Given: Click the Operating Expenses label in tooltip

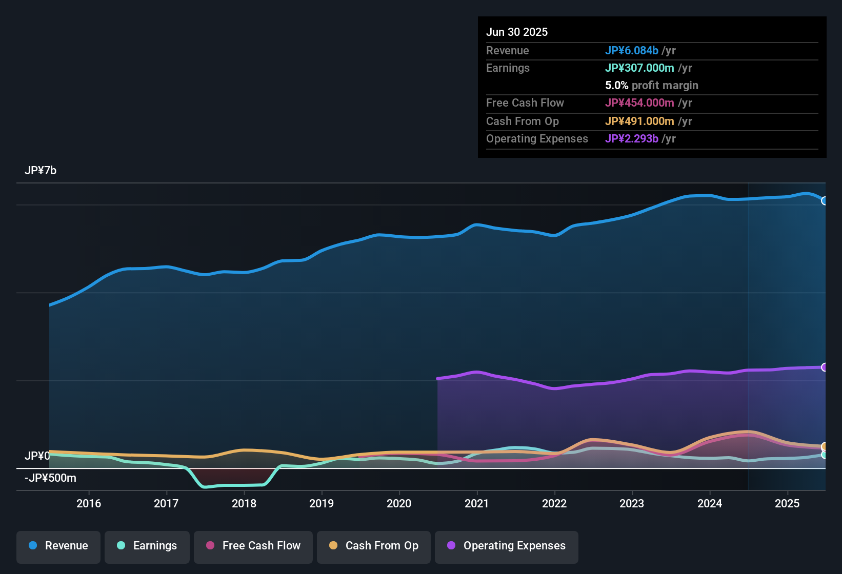Looking at the screenshot, I should [x=537, y=138].
